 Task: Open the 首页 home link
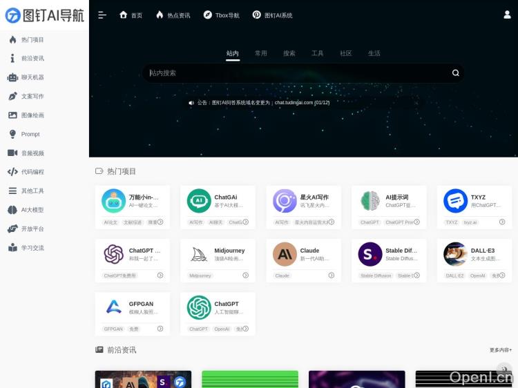131,15
